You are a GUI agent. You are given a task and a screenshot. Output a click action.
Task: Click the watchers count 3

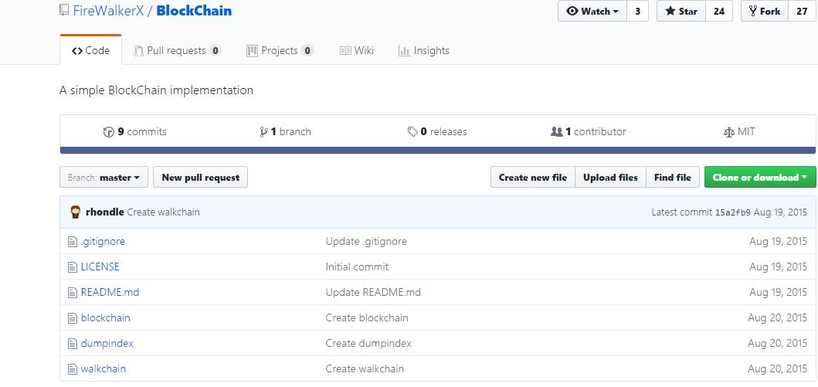(x=637, y=11)
